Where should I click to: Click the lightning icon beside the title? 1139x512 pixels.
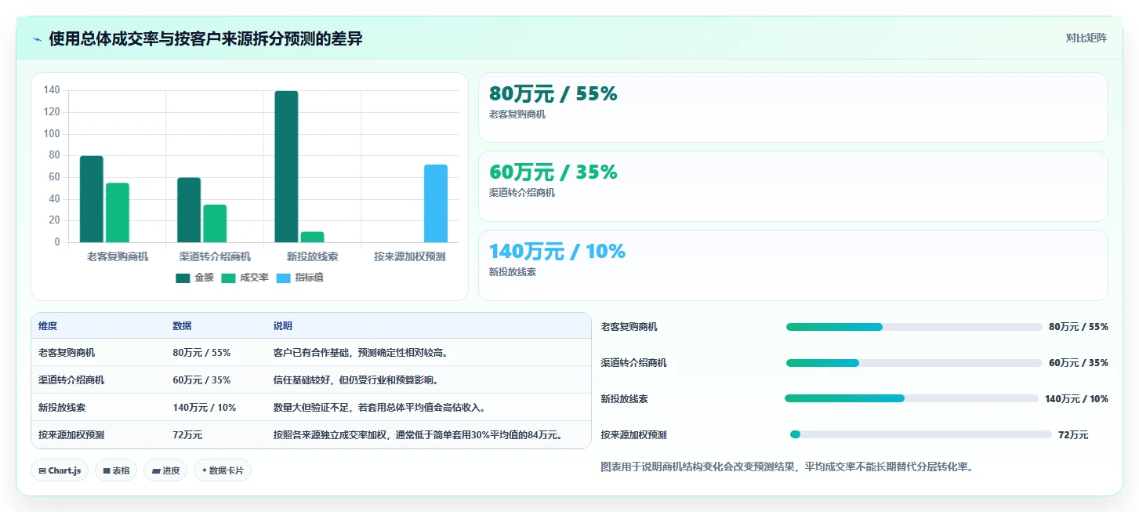pos(38,39)
